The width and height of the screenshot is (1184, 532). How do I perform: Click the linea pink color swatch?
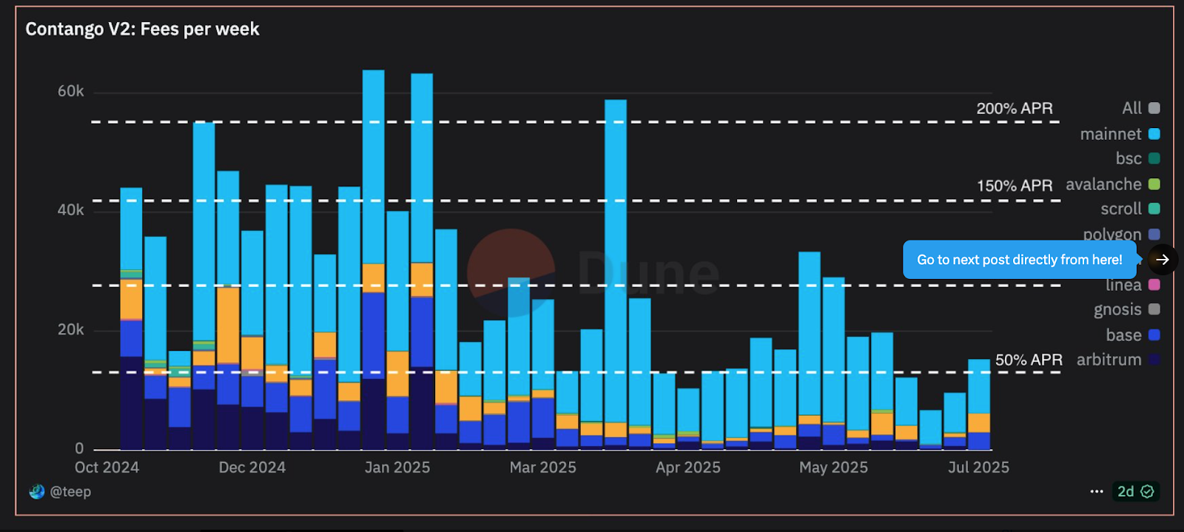[1154, 285]
